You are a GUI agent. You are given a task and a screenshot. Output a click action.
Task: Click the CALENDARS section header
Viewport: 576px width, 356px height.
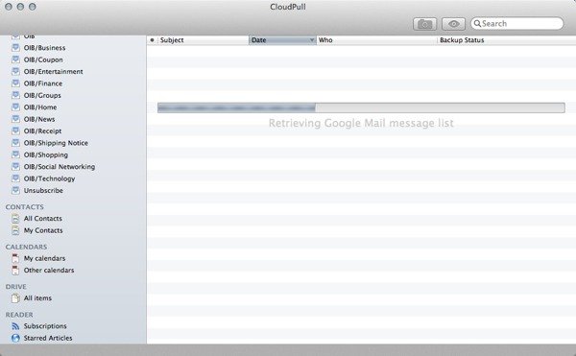pos(26,247)
